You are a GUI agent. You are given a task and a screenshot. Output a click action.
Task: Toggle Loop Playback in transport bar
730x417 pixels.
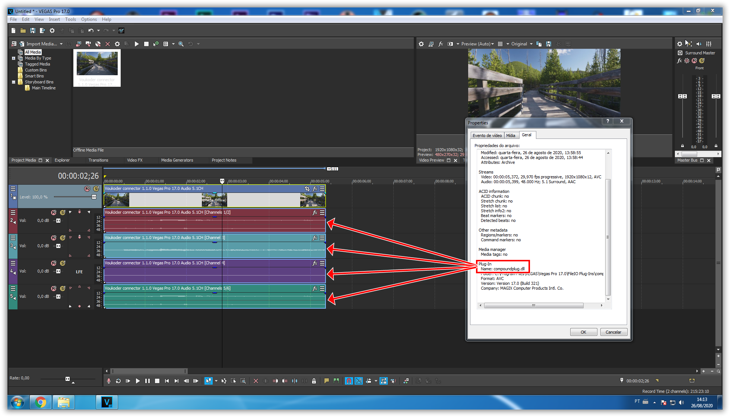[x=118, y=381]
